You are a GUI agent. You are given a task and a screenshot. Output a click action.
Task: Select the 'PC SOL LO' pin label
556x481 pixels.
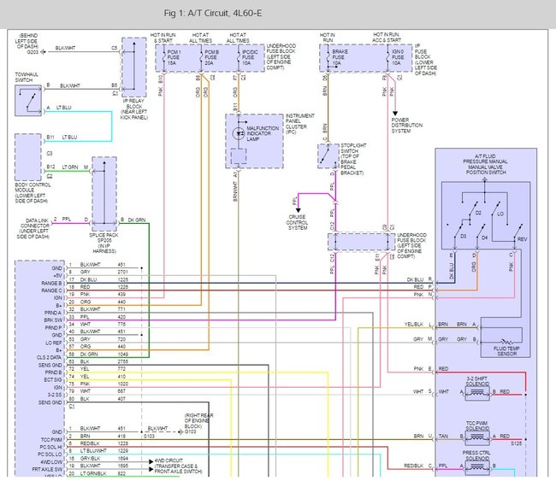[50, 455]
